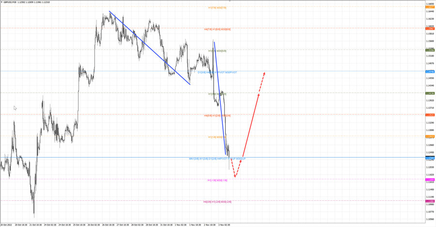Image resolution: width=436 pixels, height=227 pixels.
Task: Click the 1.10770 price axis value
Action: [x=430, y=211]
